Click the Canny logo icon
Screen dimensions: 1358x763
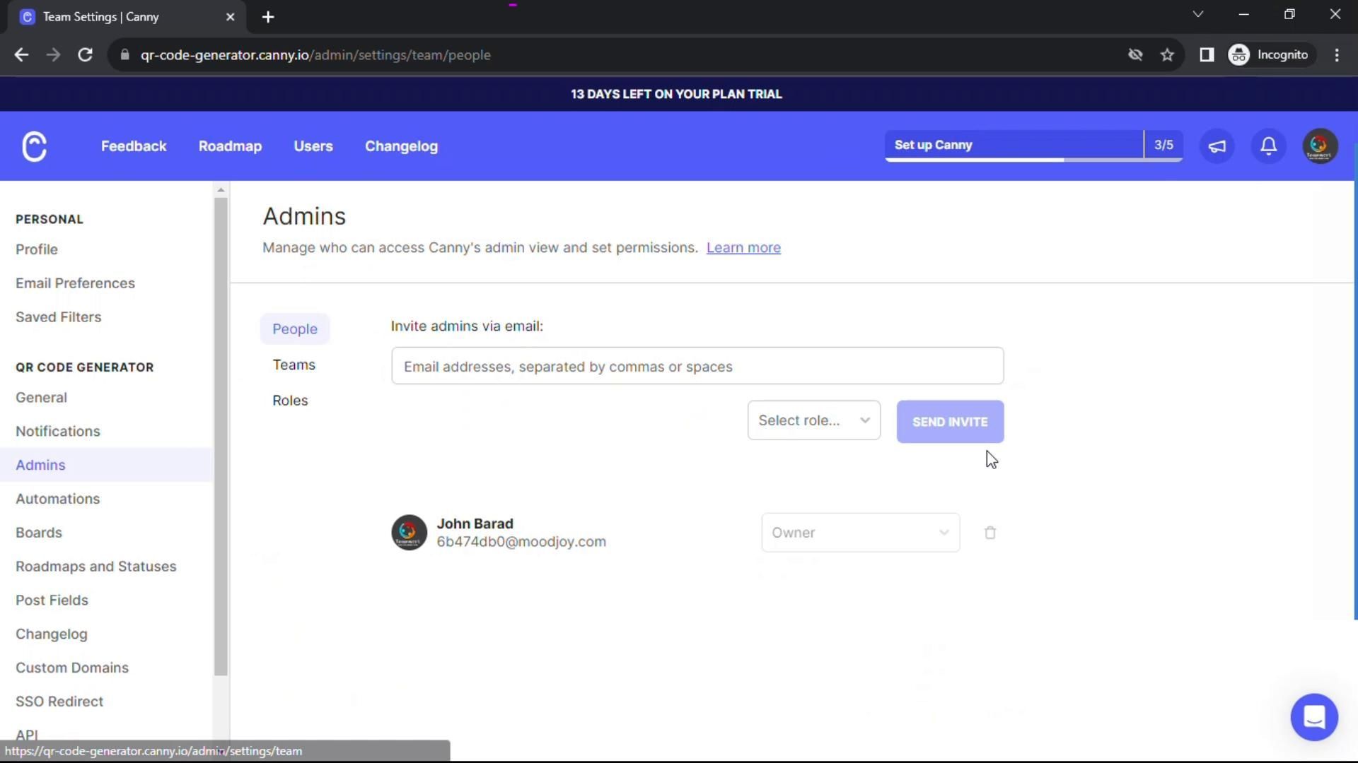34,146
